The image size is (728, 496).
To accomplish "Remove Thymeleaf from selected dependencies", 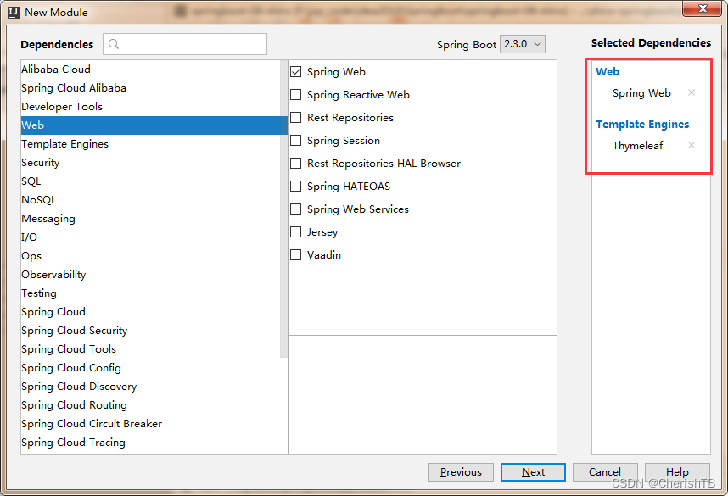I will tap(692, 145).
